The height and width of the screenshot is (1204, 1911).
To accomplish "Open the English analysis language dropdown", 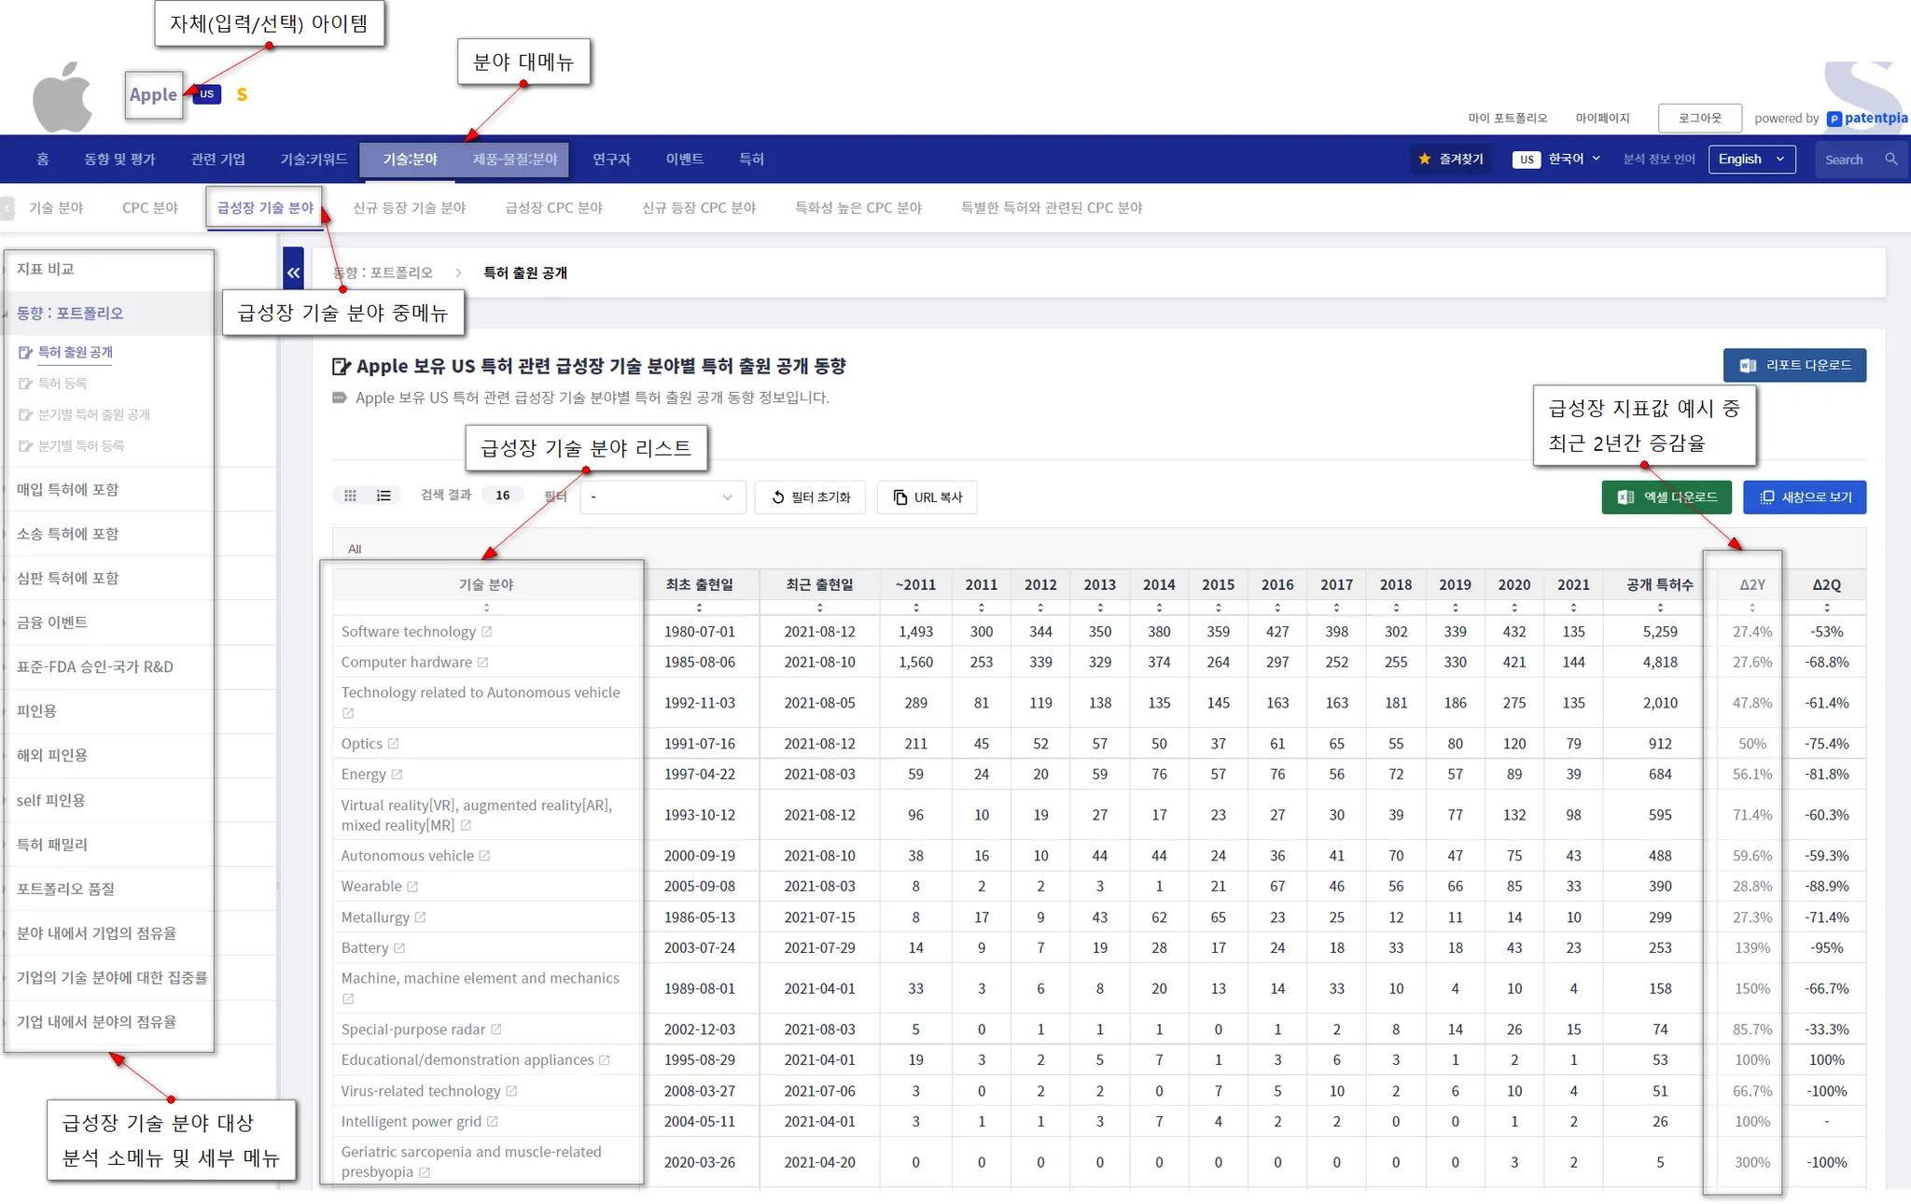I will [x=1751, y=159].
